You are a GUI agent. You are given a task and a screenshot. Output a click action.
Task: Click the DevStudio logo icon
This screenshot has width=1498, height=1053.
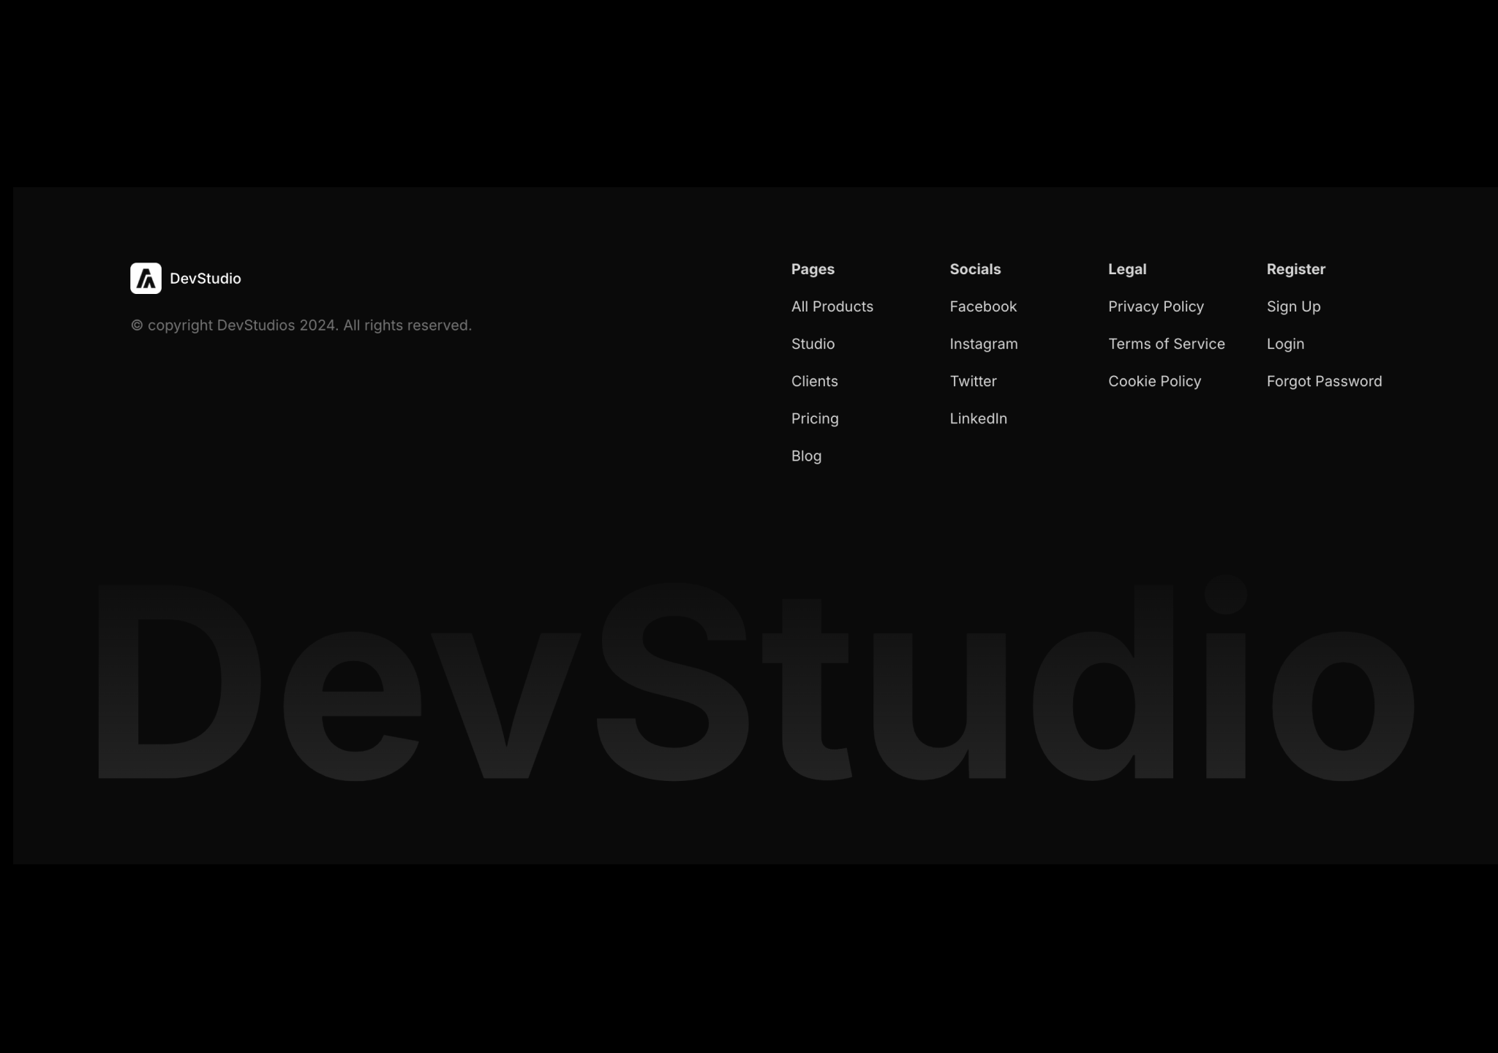click(x=147, y=278)
